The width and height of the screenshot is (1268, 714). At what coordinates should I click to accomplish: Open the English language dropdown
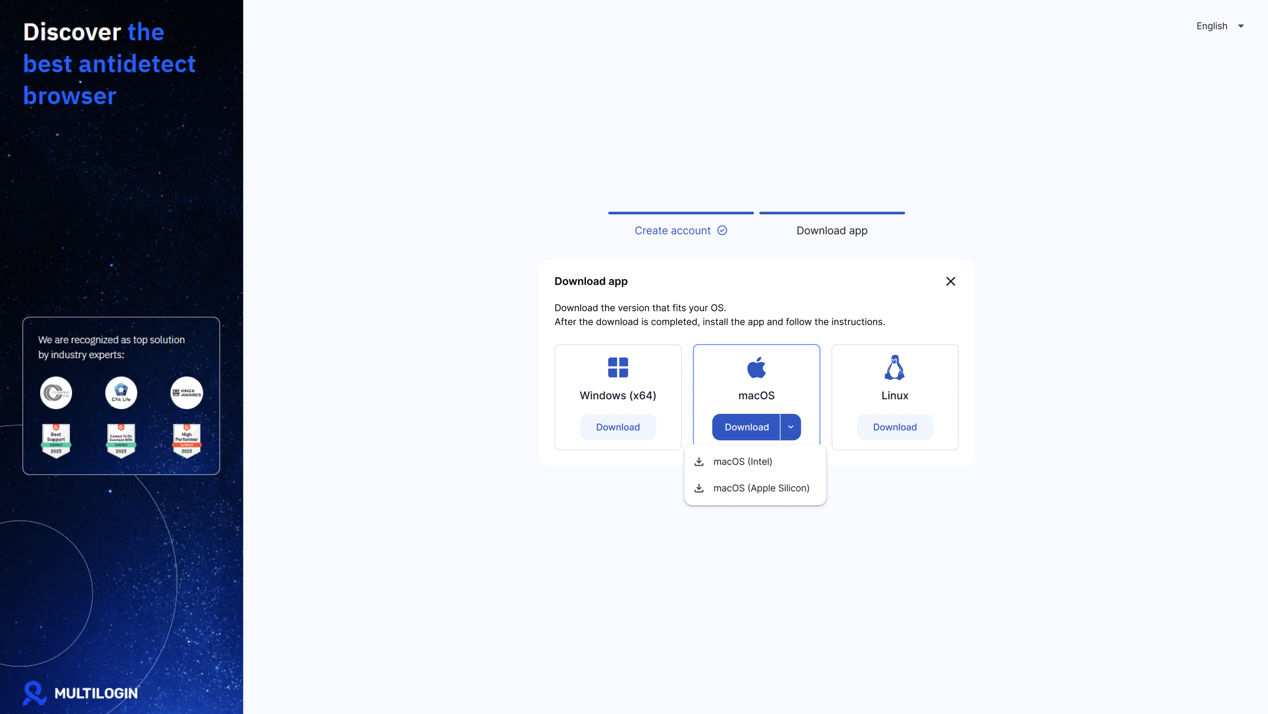(x=1219, y=26)
